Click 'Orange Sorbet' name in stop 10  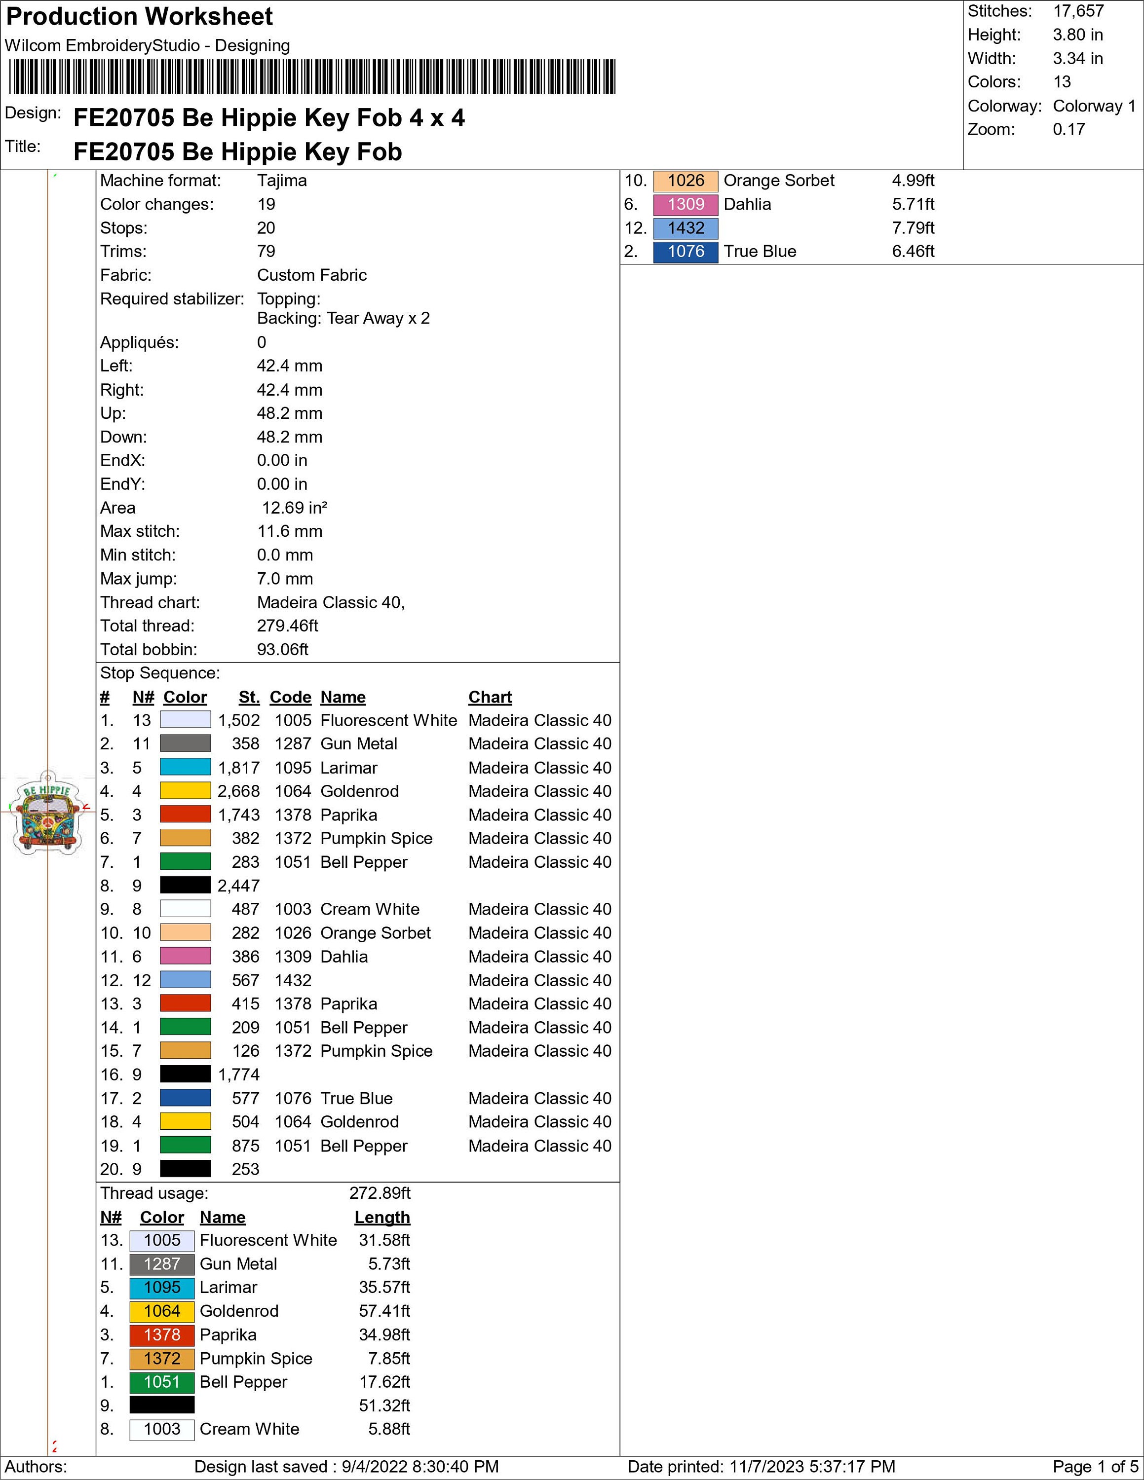tap(376, 933)
